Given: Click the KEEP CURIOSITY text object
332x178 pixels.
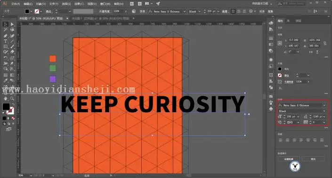Looking at the screenshot, I should point(153,104).
